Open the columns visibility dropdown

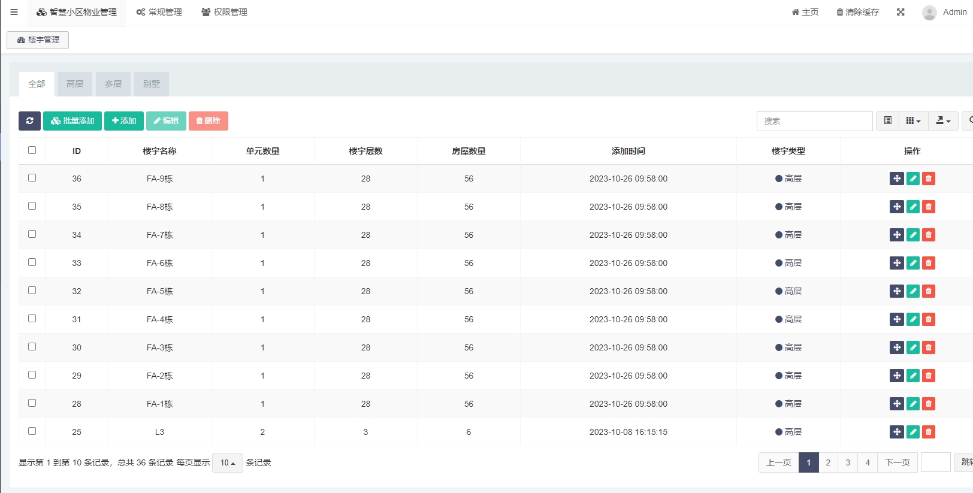click(x=913, y=121)
